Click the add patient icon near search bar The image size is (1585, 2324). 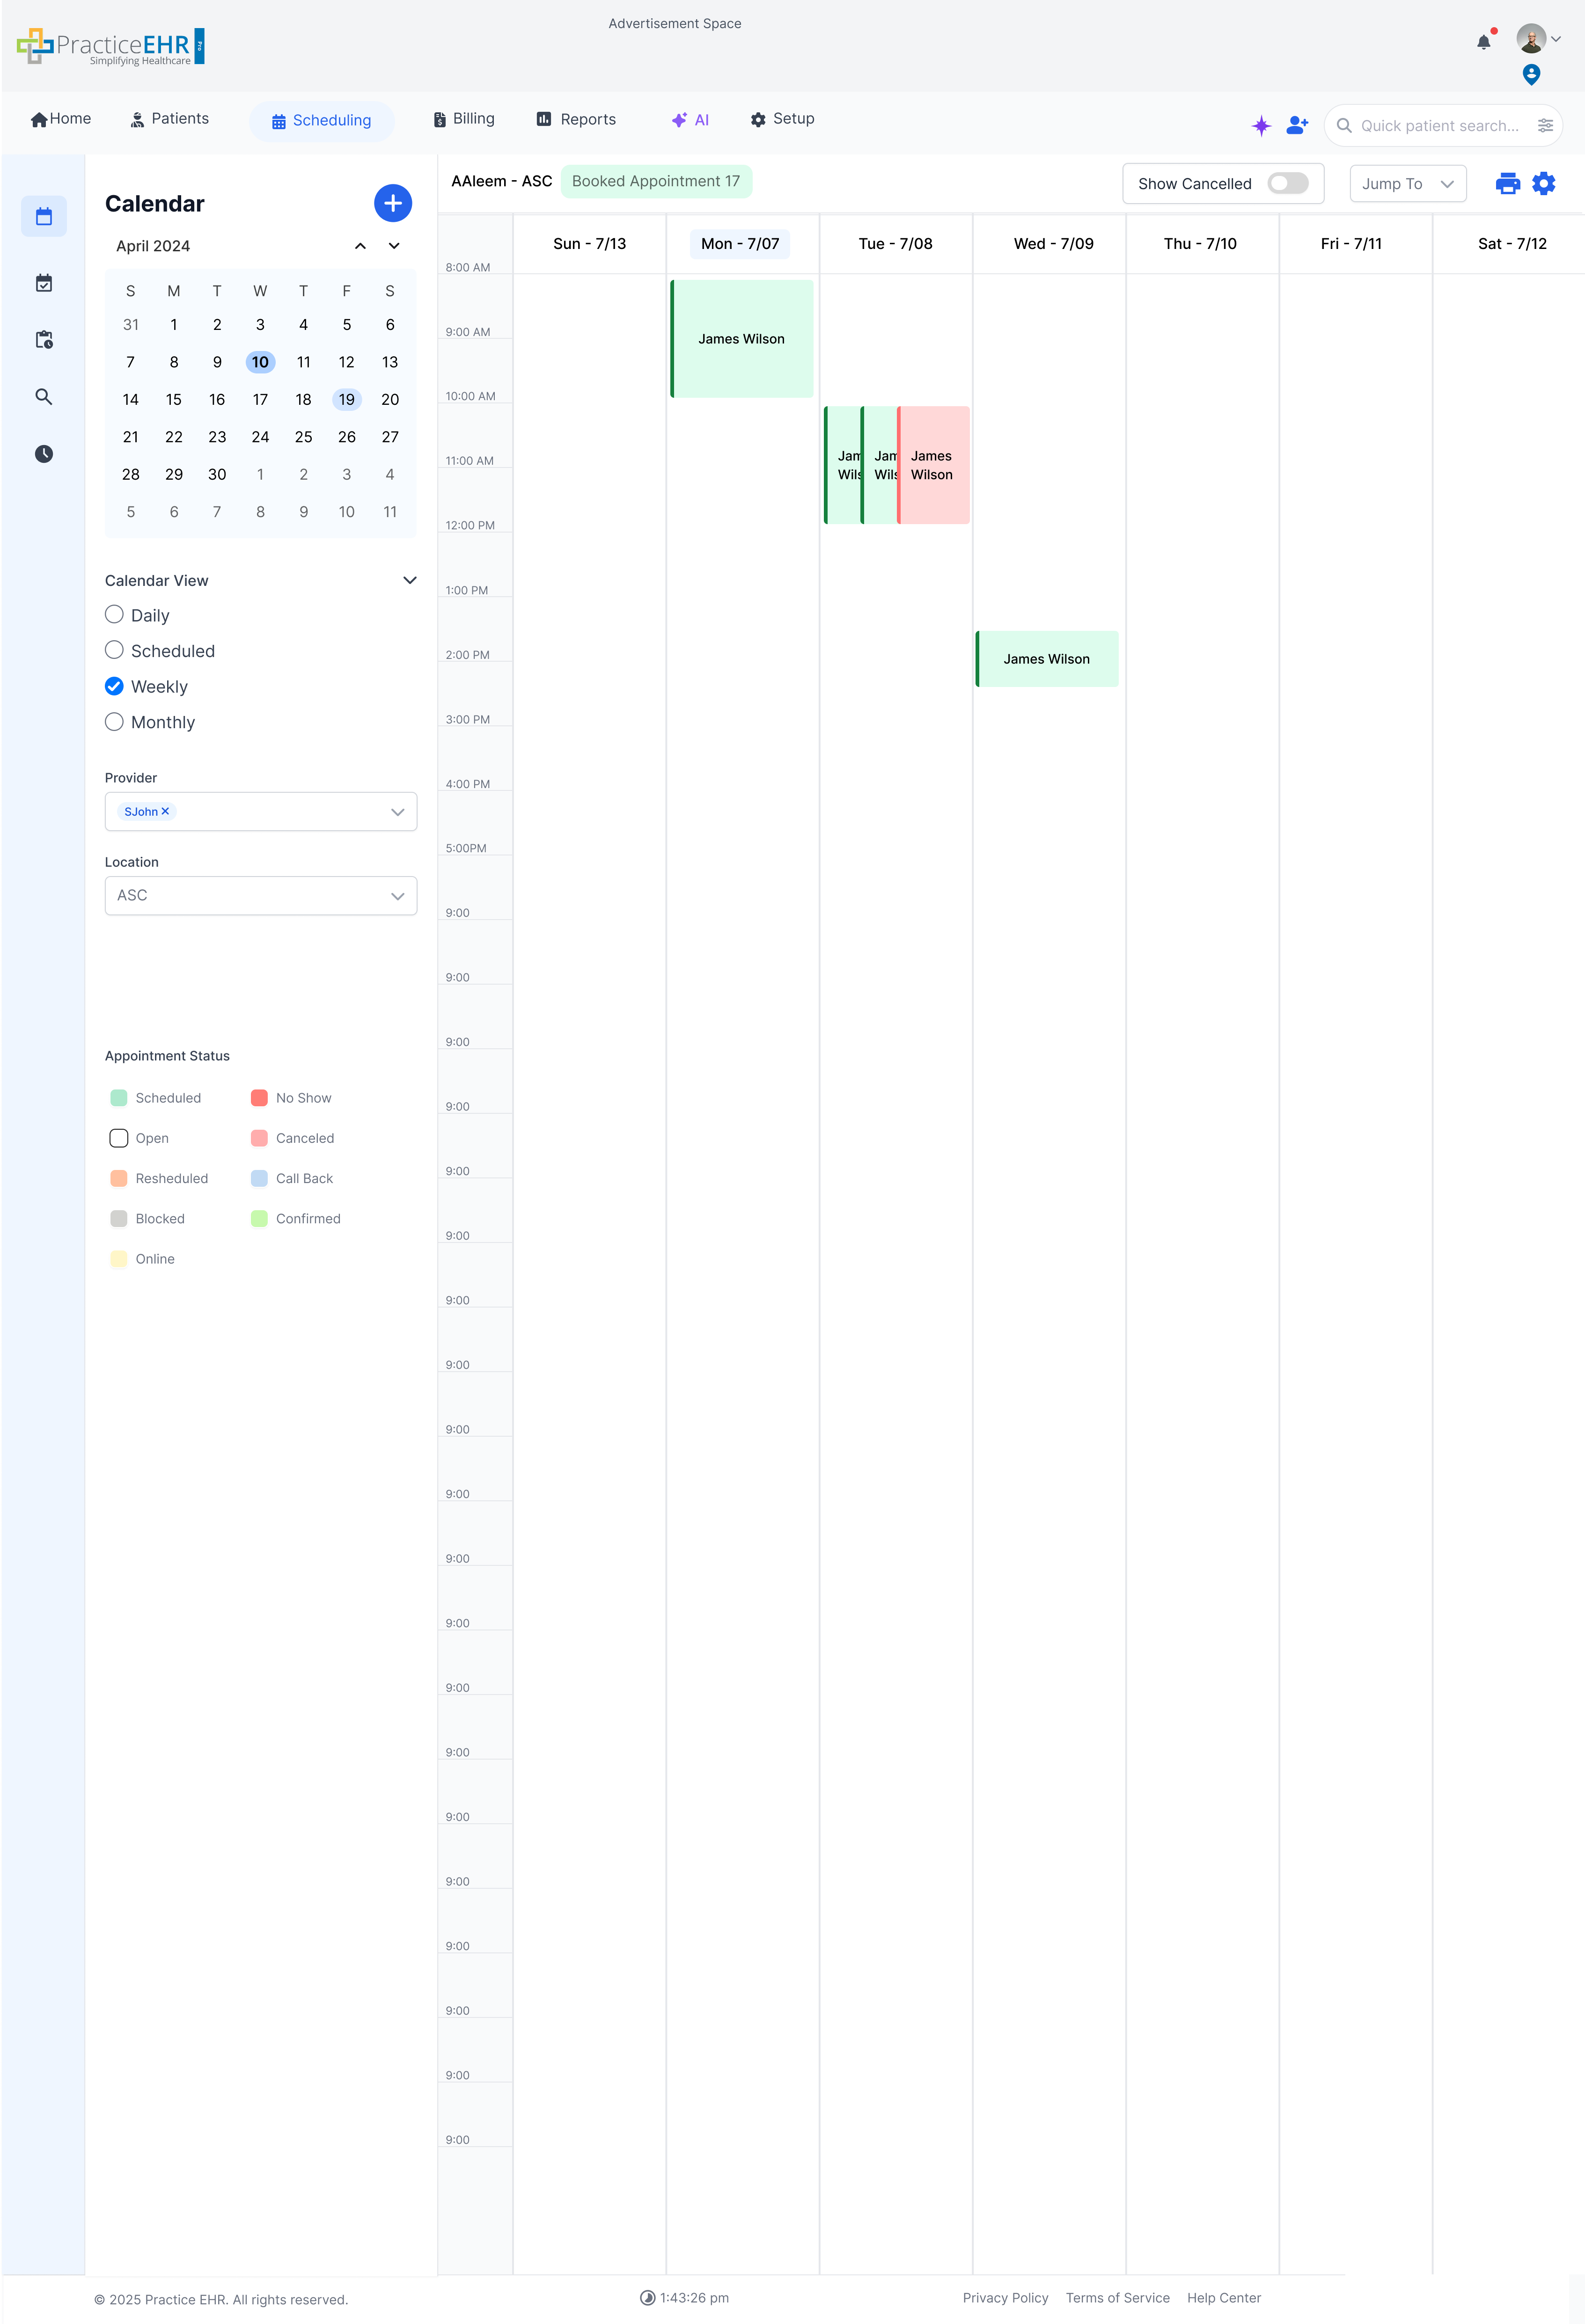click(1297, 125)
